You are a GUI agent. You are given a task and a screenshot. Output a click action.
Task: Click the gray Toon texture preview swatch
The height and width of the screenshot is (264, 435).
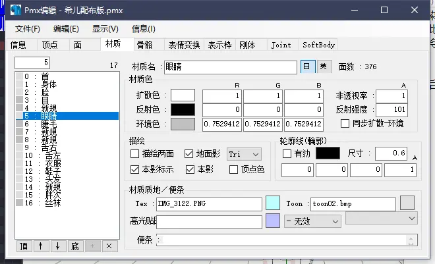point(407,203)
